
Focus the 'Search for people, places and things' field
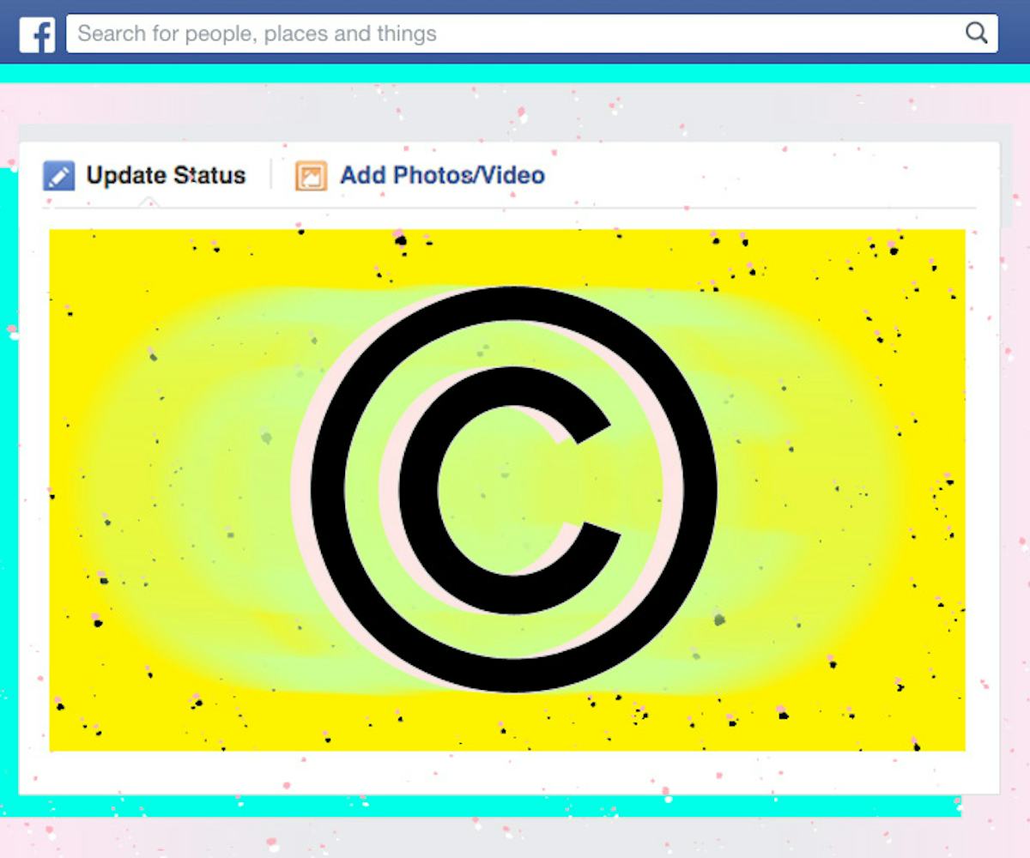[x=532, y=33]
